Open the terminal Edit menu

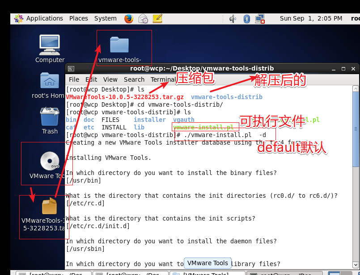point(91,79)
